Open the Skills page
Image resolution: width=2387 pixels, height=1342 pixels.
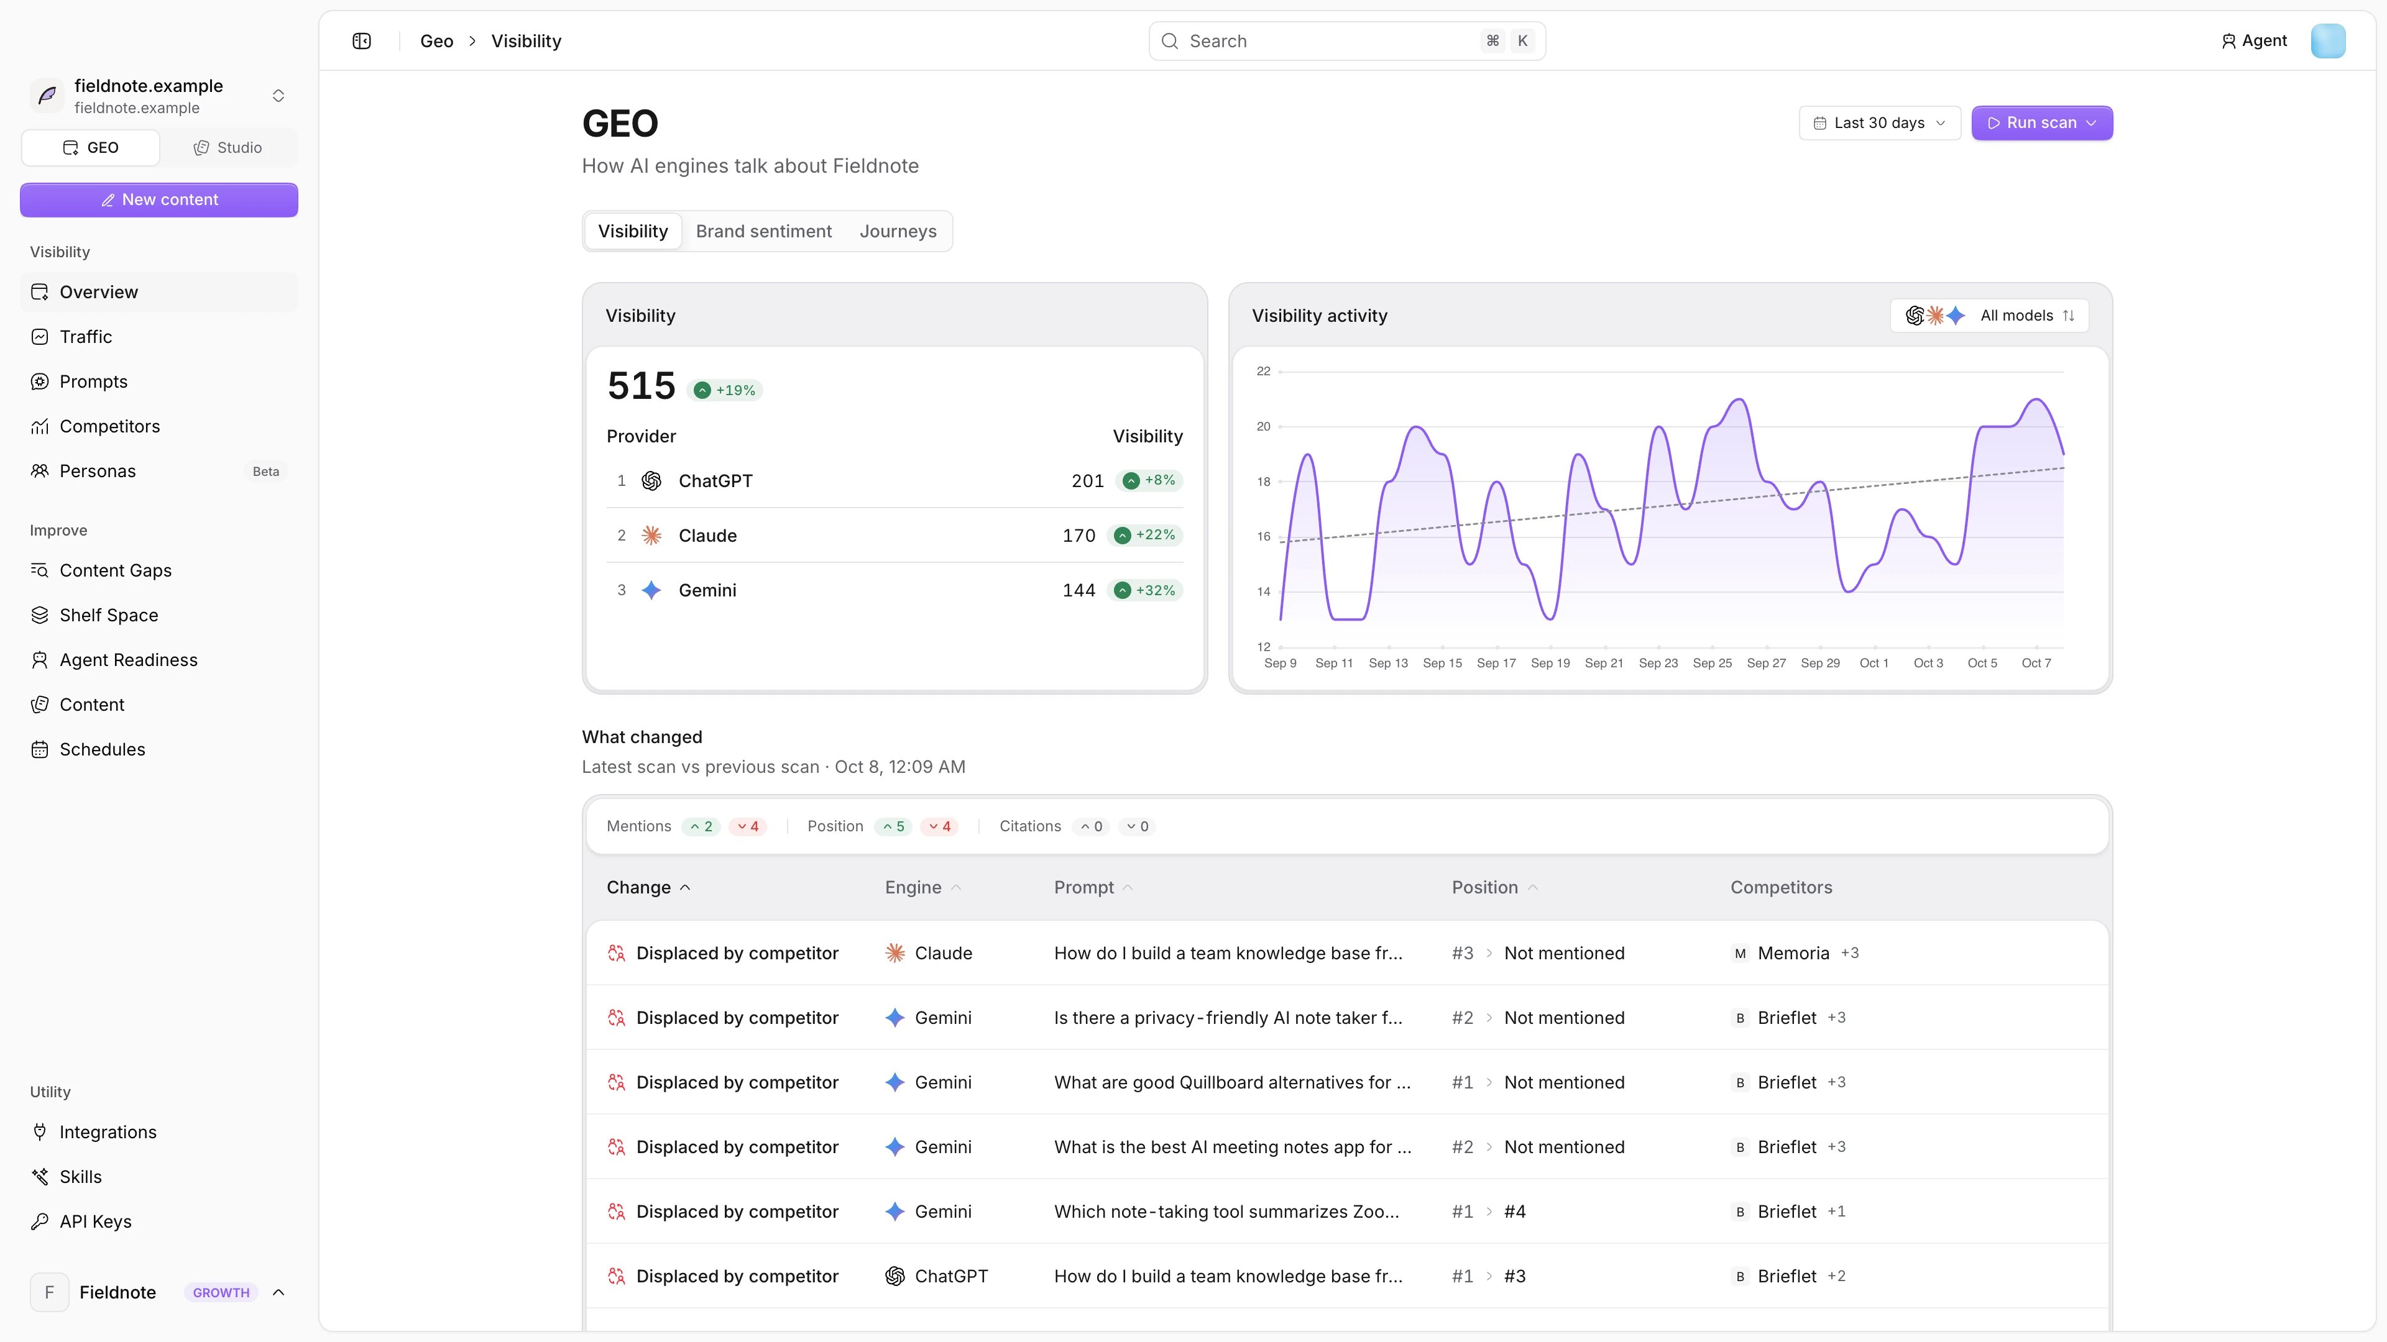pos(159,1177)
